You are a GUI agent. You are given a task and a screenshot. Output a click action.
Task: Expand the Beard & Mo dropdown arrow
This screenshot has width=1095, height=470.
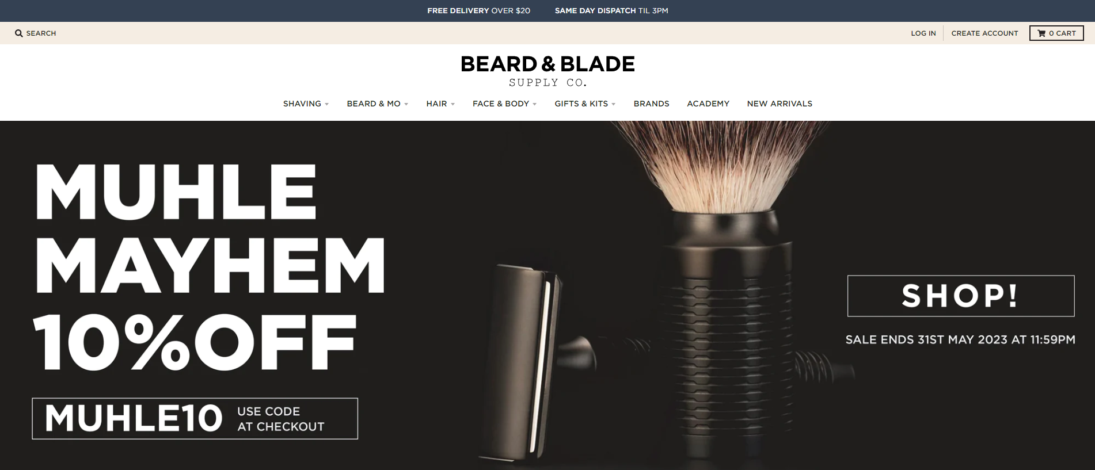[406, 104]
